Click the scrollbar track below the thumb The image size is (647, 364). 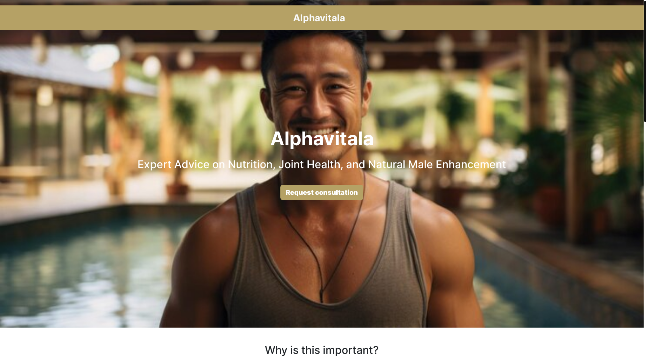click(x=645, y=243)
